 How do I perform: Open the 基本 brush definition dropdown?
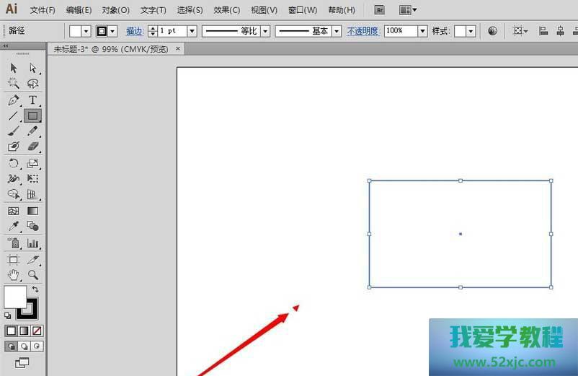click(337, 31)
